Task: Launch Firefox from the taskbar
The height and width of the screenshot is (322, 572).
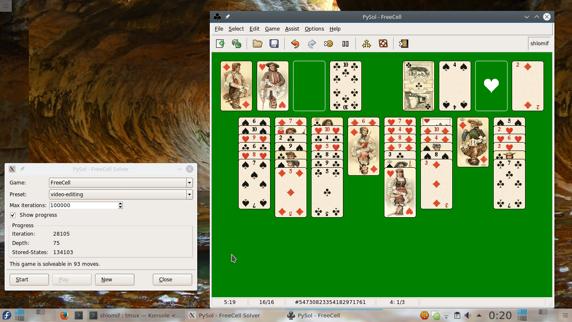Action: [64, 315]
